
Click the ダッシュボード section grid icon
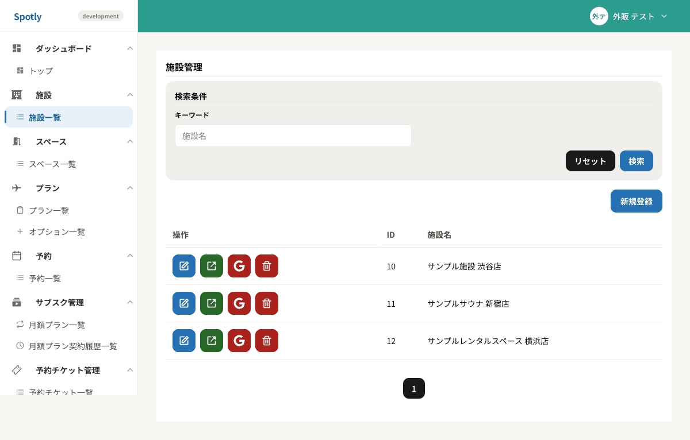tap(17, 48)
